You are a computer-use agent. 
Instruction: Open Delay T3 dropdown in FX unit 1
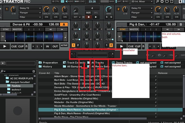coord(30,8)
